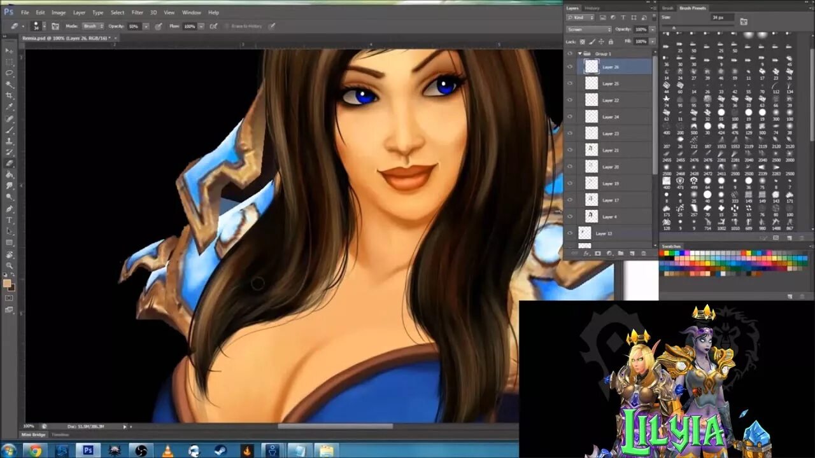Toggle Quick Mask mode
The height and width of the screenshot is (458, 815).
click(9, 298)
